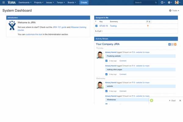Open the Issues menu

click(50, 2)
